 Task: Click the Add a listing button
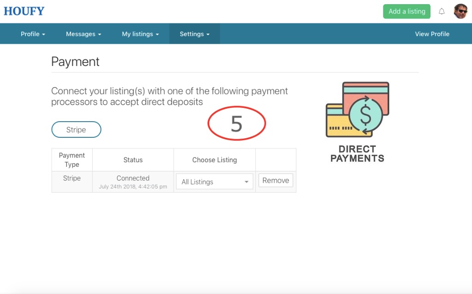point(407,11)
